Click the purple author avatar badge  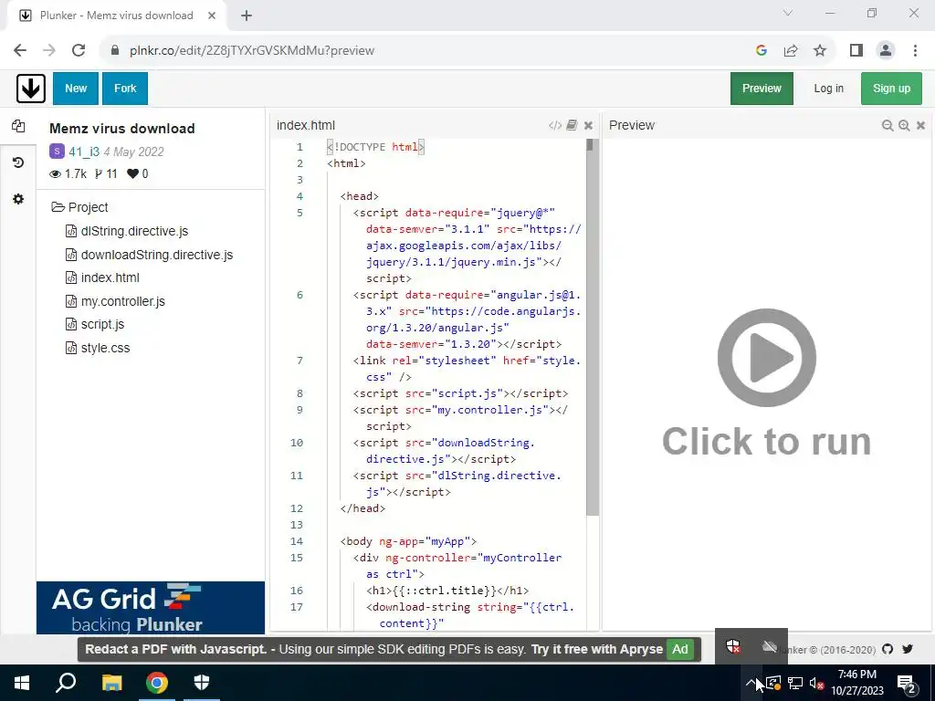(x=57, y=151)
